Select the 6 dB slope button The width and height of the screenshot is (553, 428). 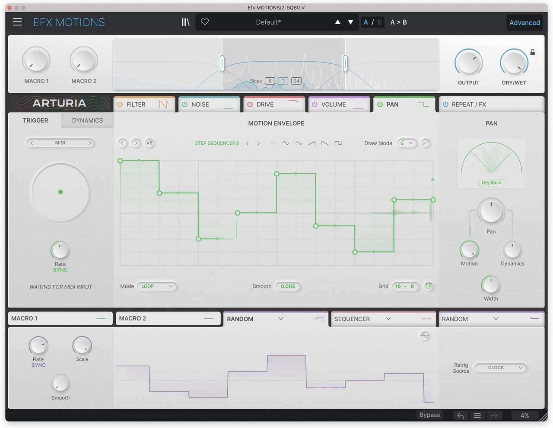270,81
